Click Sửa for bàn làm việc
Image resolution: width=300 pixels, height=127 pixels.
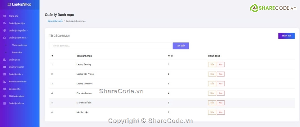coord(212,112)
